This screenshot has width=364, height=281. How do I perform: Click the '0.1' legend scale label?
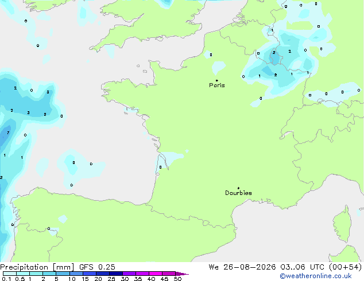point(6,279)
